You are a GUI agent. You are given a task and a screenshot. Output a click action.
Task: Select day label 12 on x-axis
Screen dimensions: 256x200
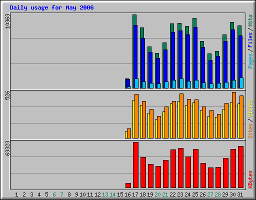tap(97, 194)
